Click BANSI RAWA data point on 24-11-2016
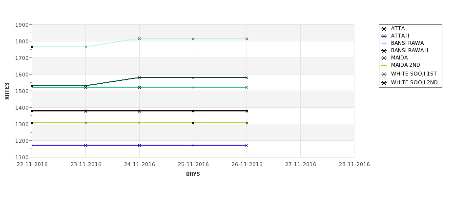The image size is (476, 209). point(139,39)
